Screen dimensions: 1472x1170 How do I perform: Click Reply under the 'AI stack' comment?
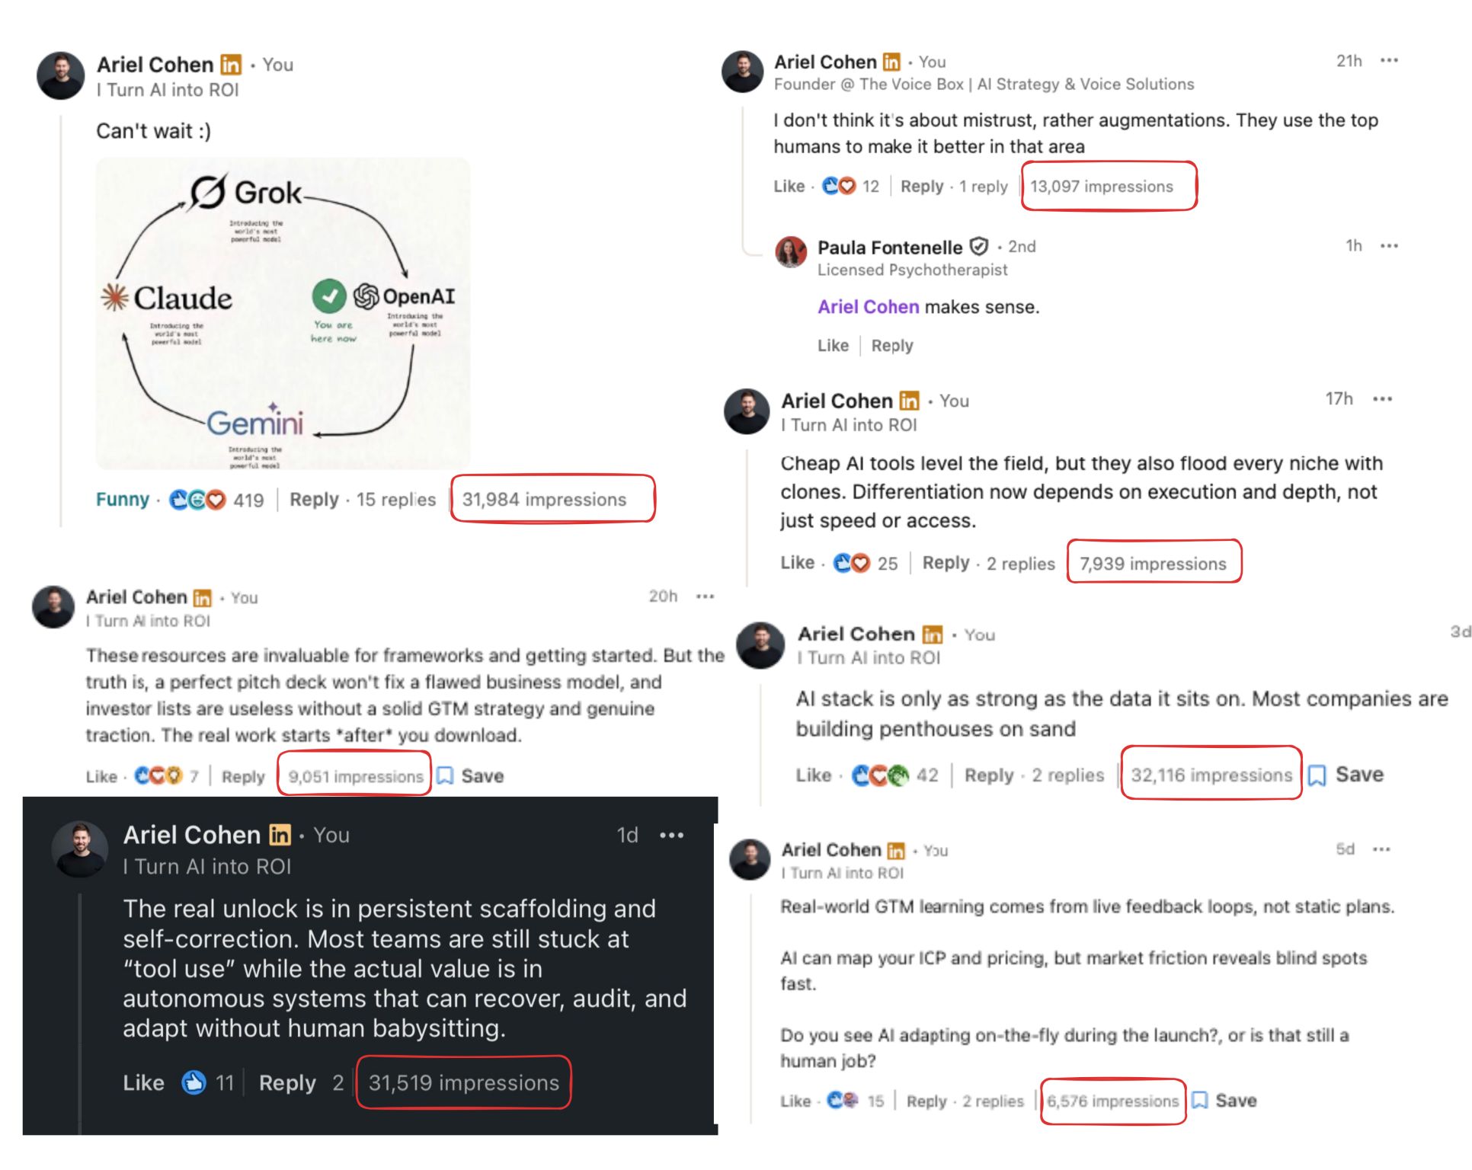pos(988,775)
